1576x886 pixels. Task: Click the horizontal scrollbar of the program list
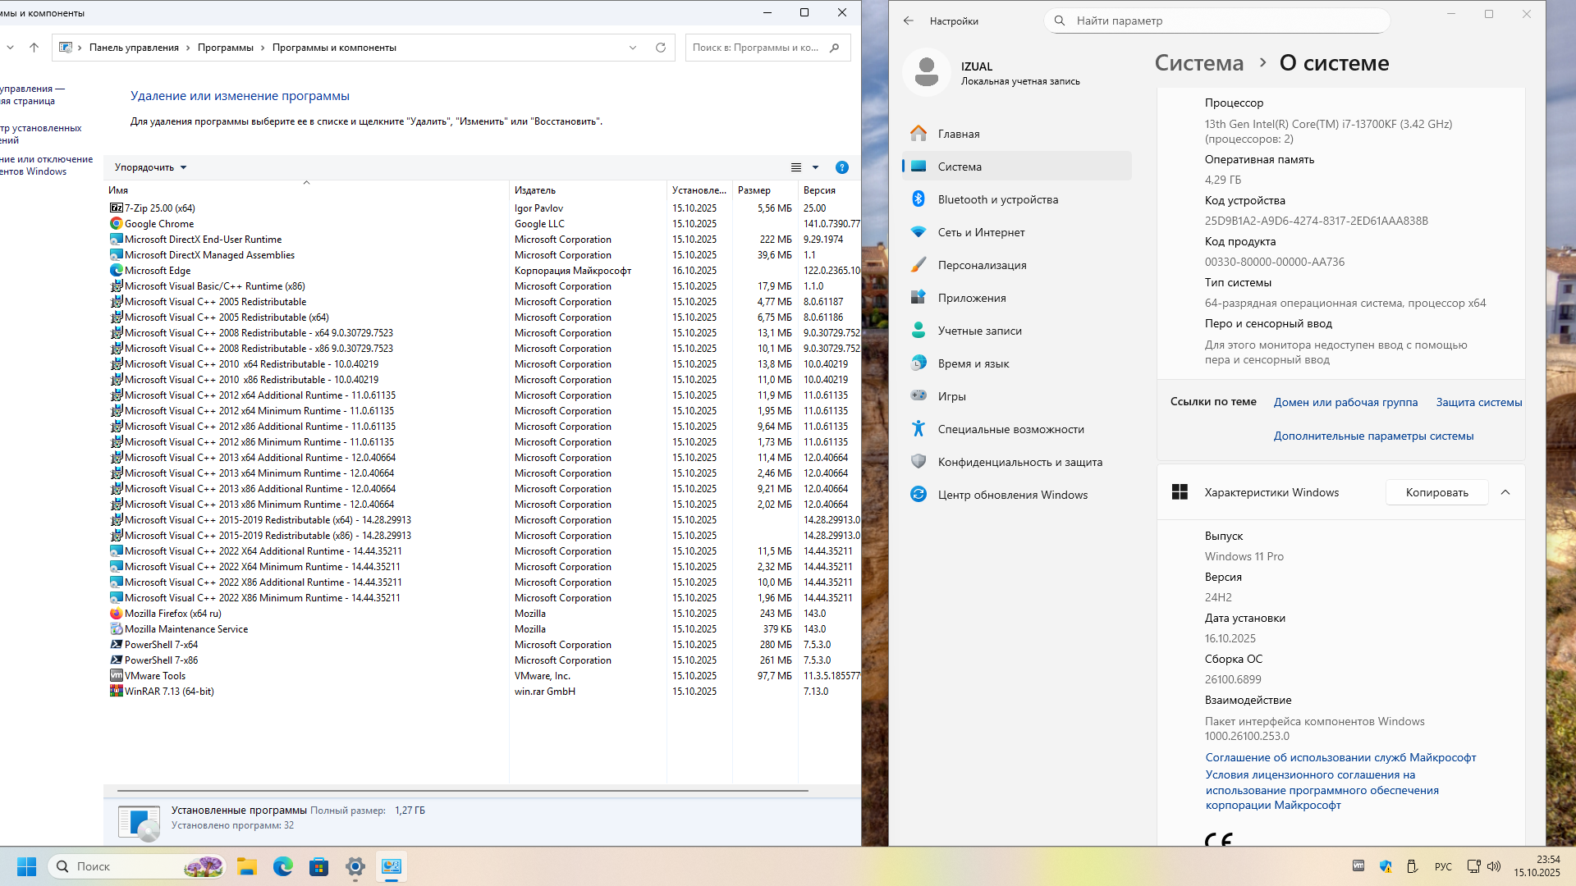[x=462, y=791]
